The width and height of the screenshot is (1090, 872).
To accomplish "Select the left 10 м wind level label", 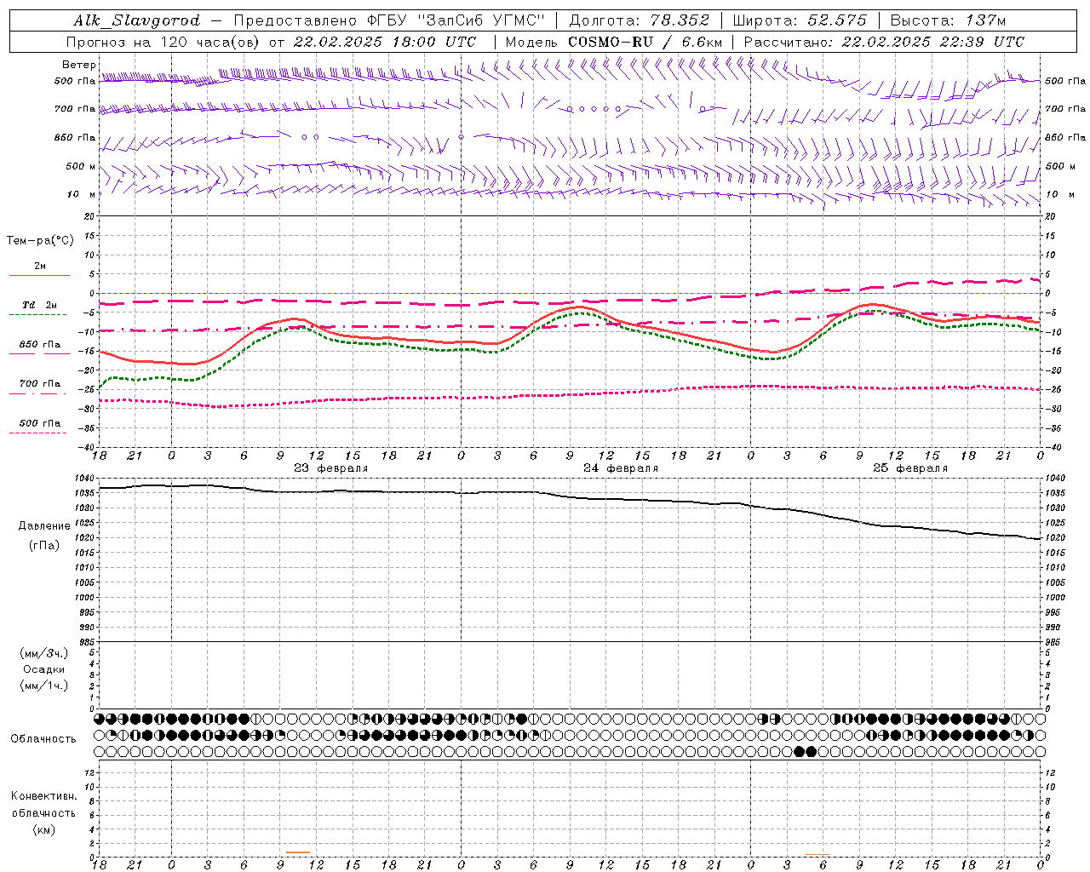I will click(x=83, y=194).
